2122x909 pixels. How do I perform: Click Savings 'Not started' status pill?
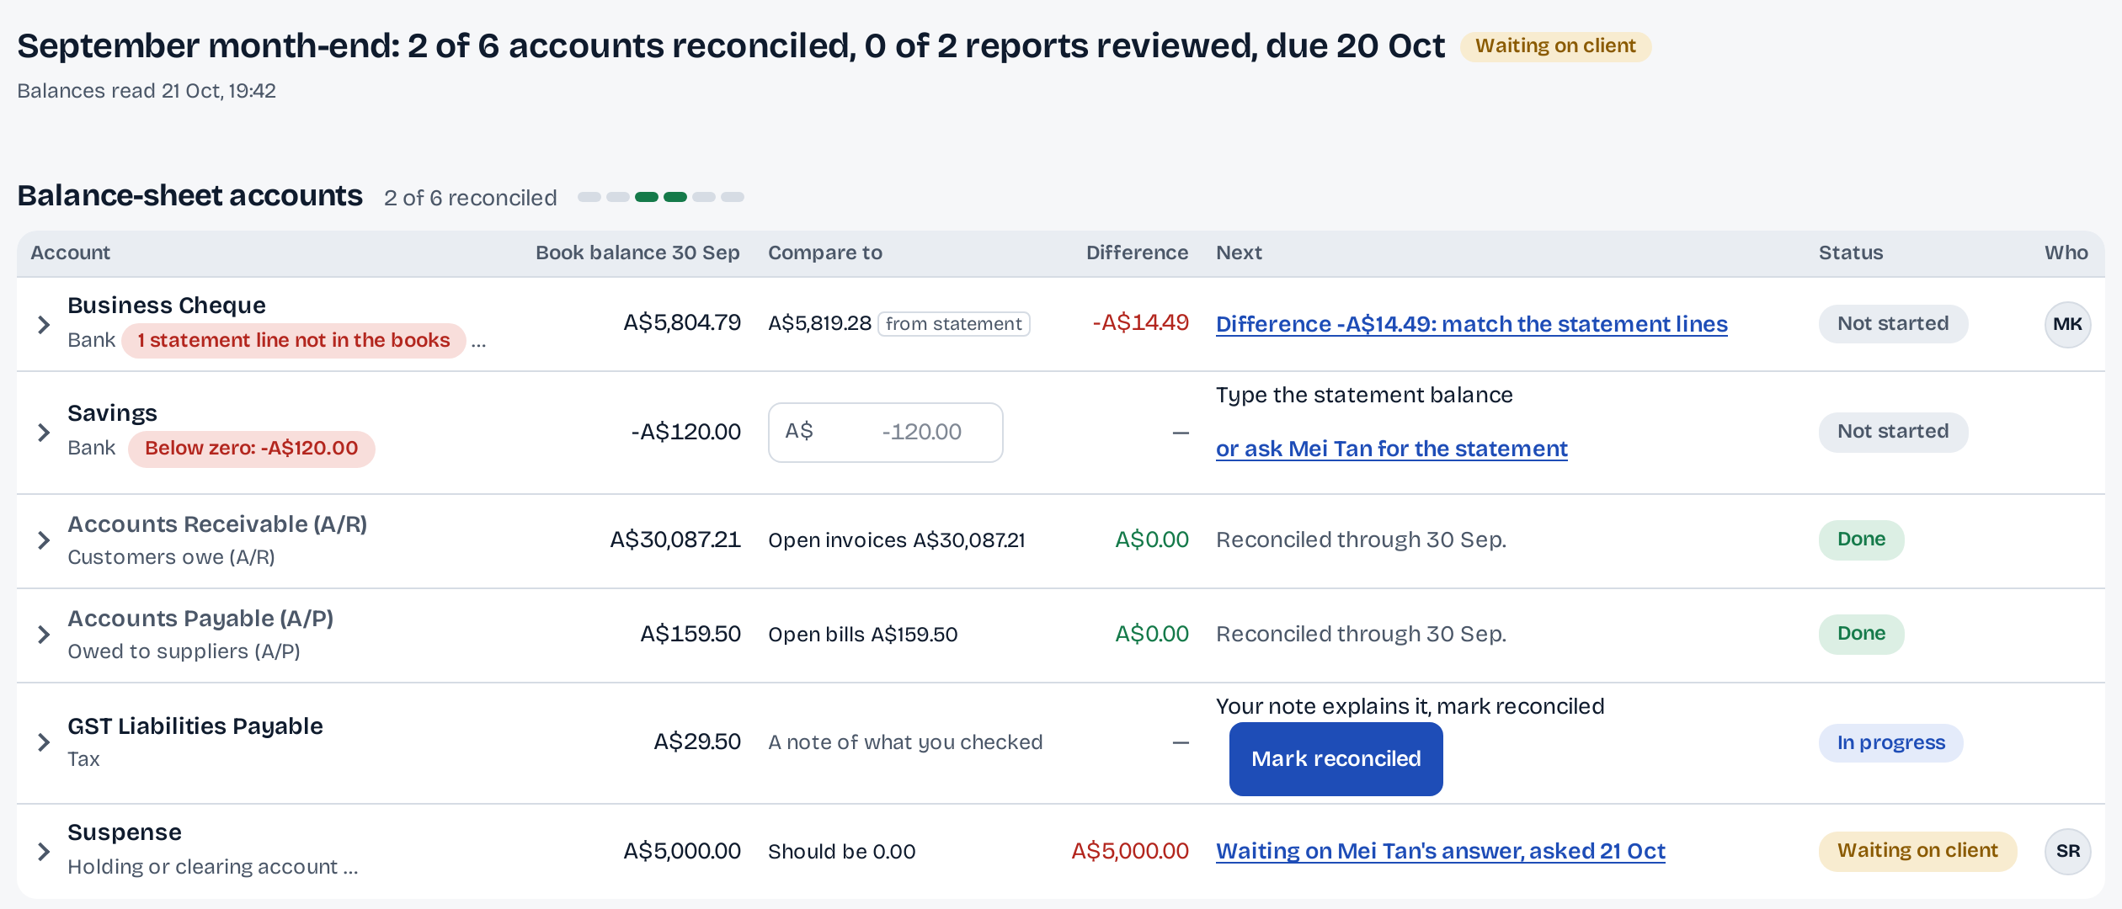[x=1893, y=432]
